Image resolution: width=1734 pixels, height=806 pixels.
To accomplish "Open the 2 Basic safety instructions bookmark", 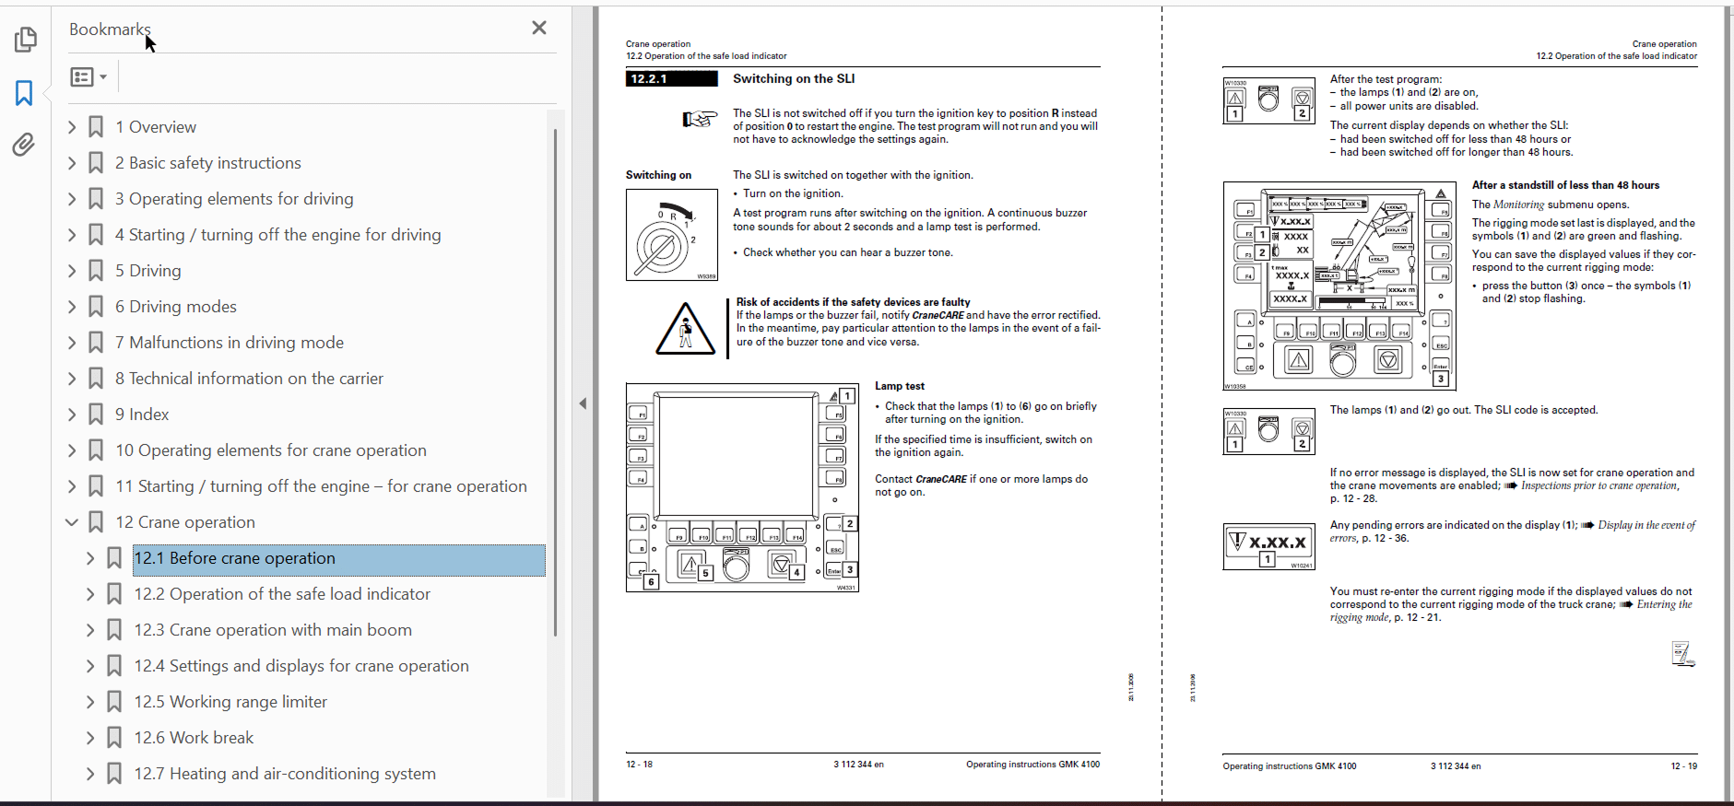I will (208, 163).
